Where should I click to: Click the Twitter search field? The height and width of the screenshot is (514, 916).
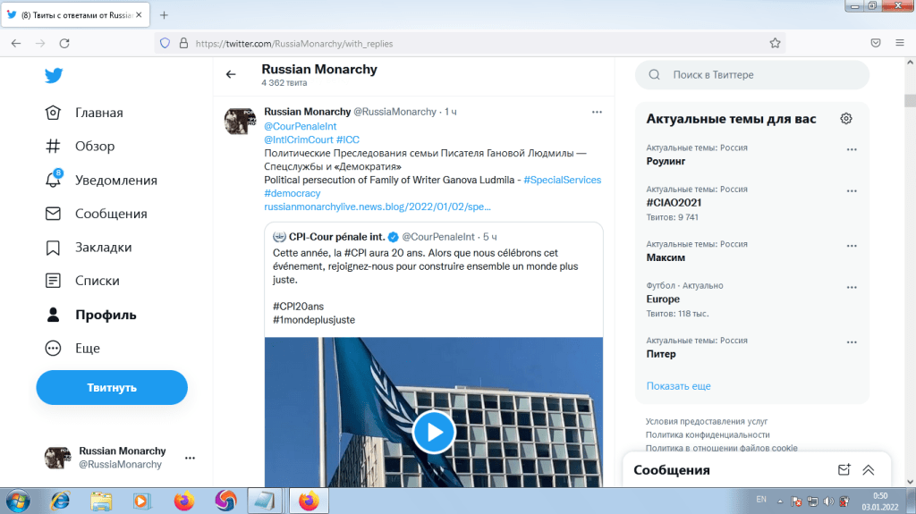(x=751, y=75)
